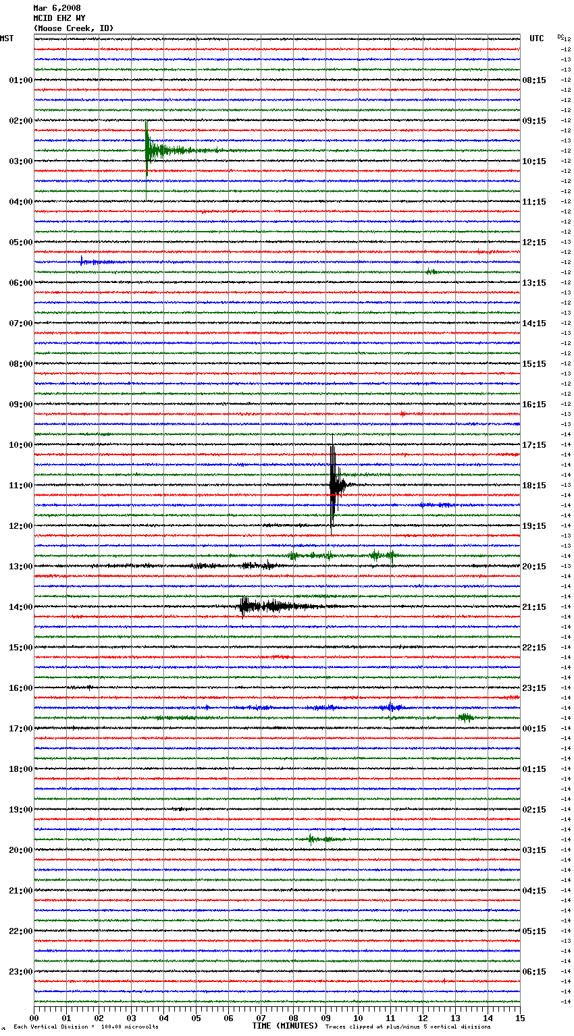Select the 09:00 MST hour label
This screenshot has height=1036, width=574.
pyautogui.click(x=21, y=405)
